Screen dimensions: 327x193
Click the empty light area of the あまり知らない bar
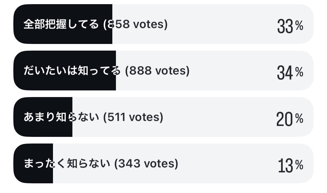pyautogui.click(x=219, y=117)
